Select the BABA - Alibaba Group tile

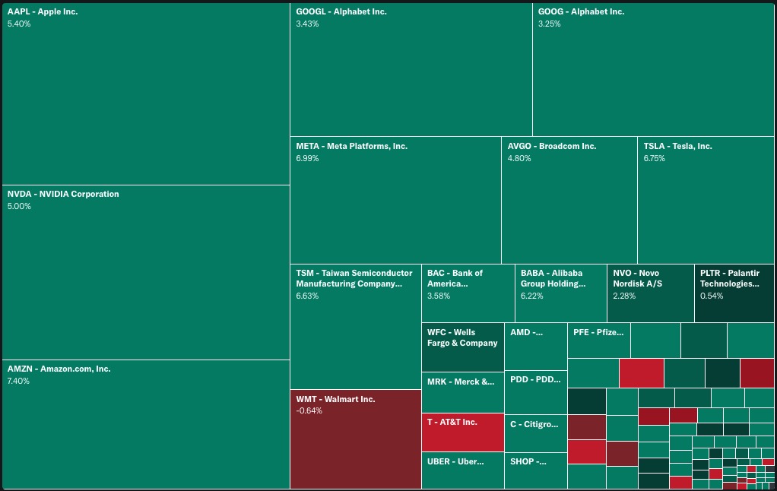(561, 293)
